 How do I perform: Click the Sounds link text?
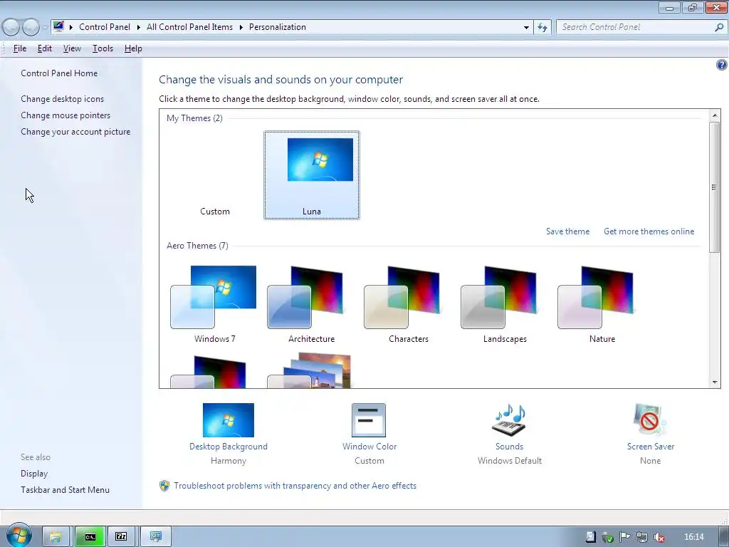(x=509, y=447)
